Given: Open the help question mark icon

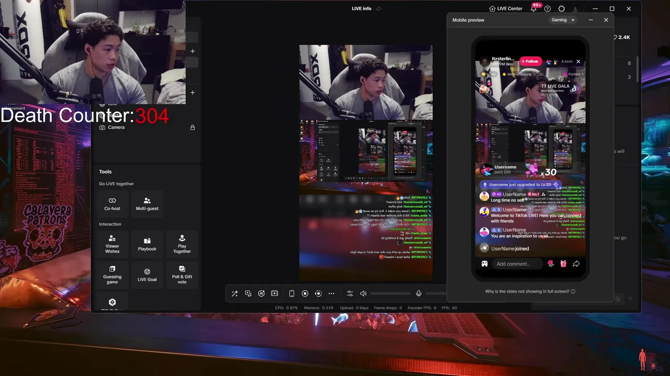Looking at the screenshot, I should click(x=548, y=9).
